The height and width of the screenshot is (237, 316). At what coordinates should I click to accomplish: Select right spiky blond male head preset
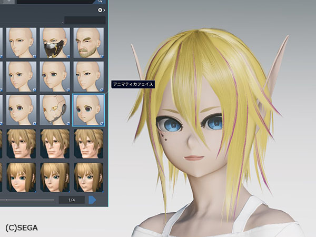(x=88, y=144)
